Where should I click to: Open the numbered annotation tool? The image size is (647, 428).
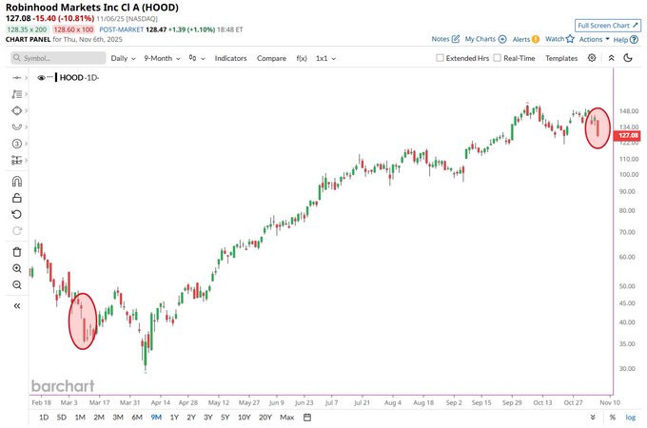pos(16,144)
